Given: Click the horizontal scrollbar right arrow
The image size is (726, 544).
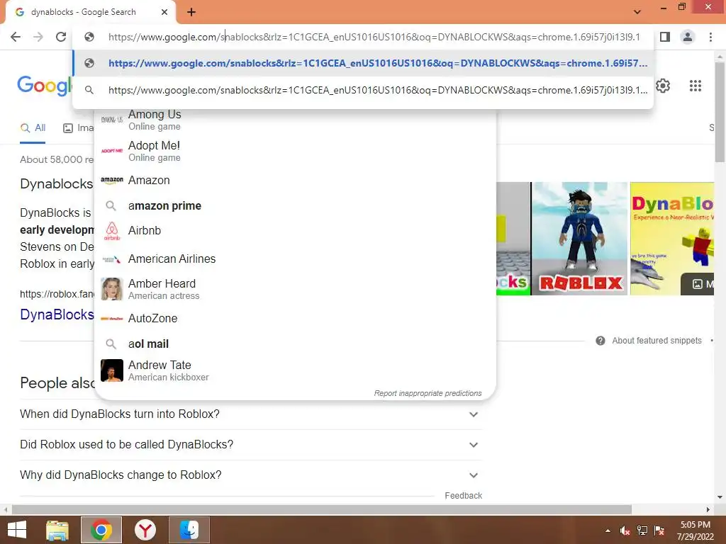Looking at the screenshot, I should click(x=708, y=509).
